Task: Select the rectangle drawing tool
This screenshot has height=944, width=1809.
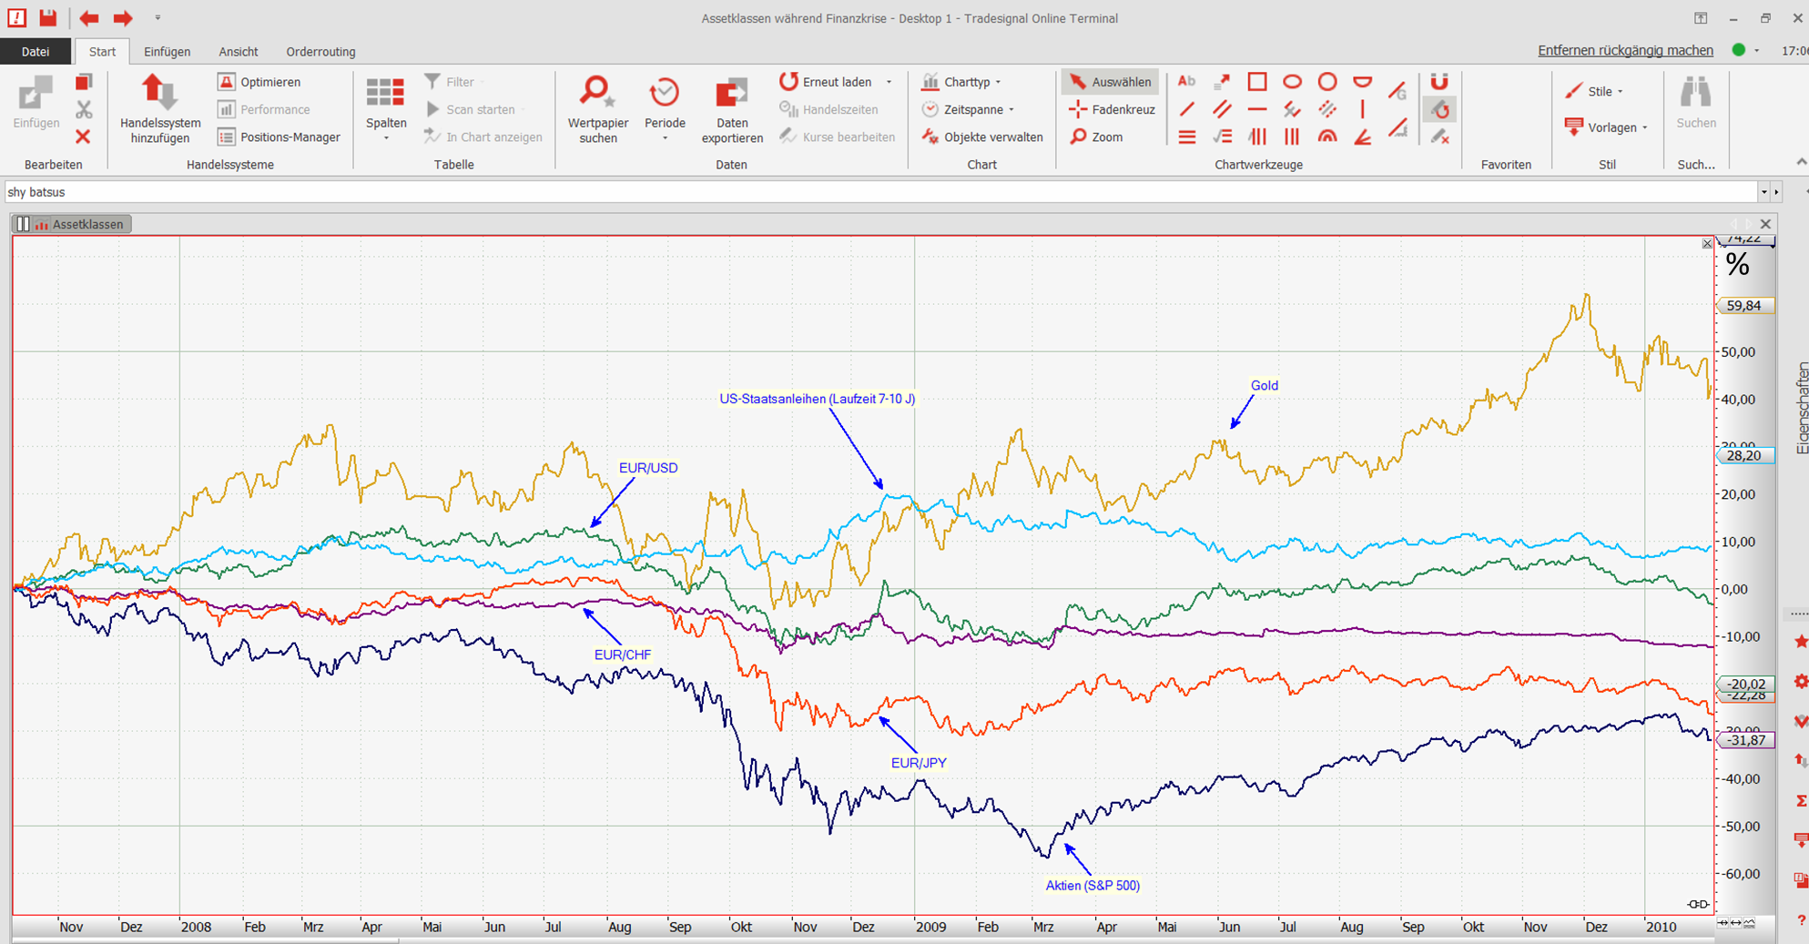Action: tap(1256, 82)
